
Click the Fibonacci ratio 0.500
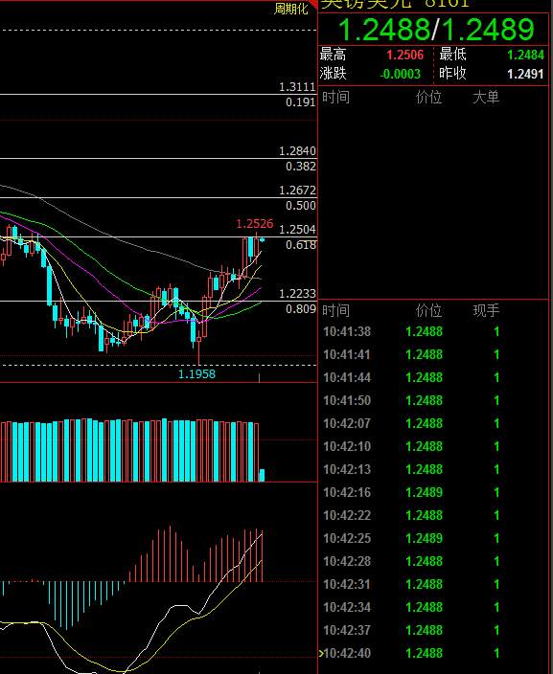pyautogui.click(x=301, y=206)
